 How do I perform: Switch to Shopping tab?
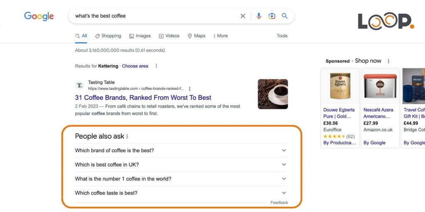(108, 36)
